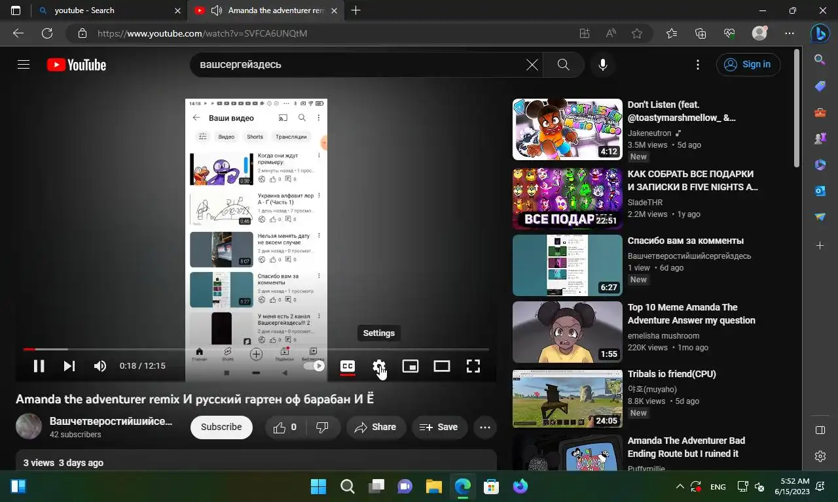Screen dimensions: 838x502
Task: Share this video
Action: 375,427
